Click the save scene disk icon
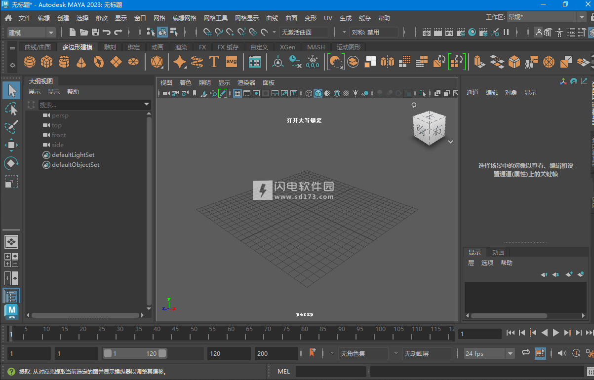The height and width of the screenshot is (380, 594). pyautogui.click(x=95, y=33)
